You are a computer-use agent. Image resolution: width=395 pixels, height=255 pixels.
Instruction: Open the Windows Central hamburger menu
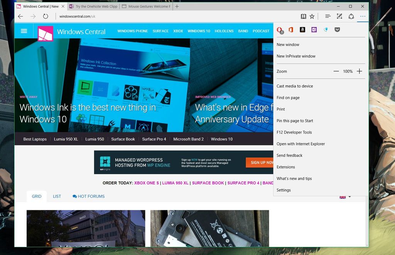click(24, 31)
